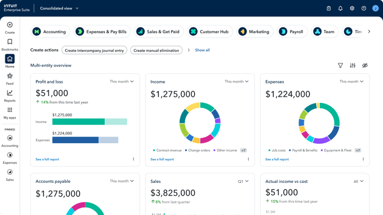Open Actual income vs cost All dropdown
Screen dimensions: 383x215
358,181
